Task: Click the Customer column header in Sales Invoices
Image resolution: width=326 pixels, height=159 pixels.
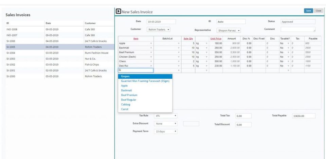Action: [x=90, y=23]
